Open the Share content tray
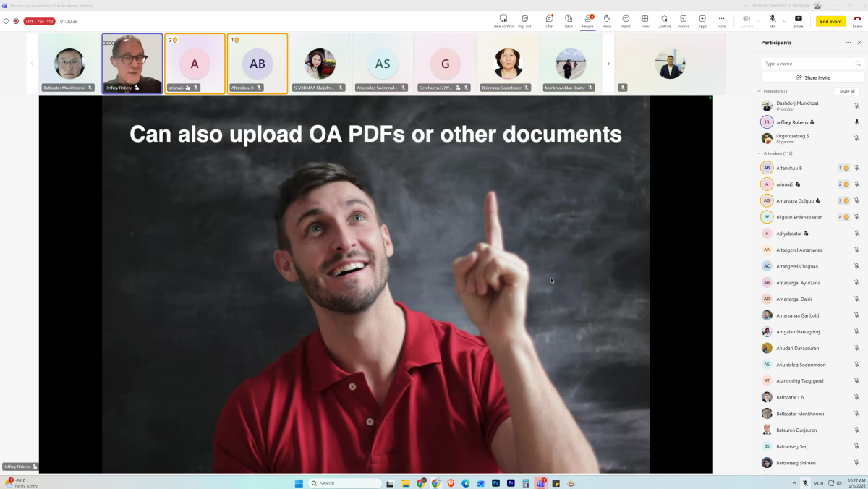868x489 pixels. (x=798, y=20)
